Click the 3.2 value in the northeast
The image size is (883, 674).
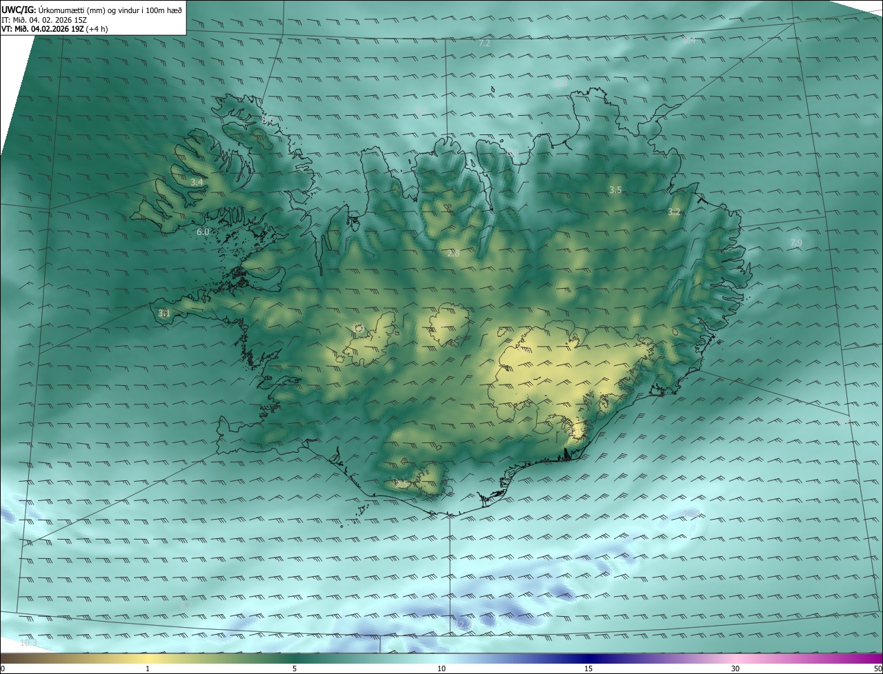(x=674, y=212)
